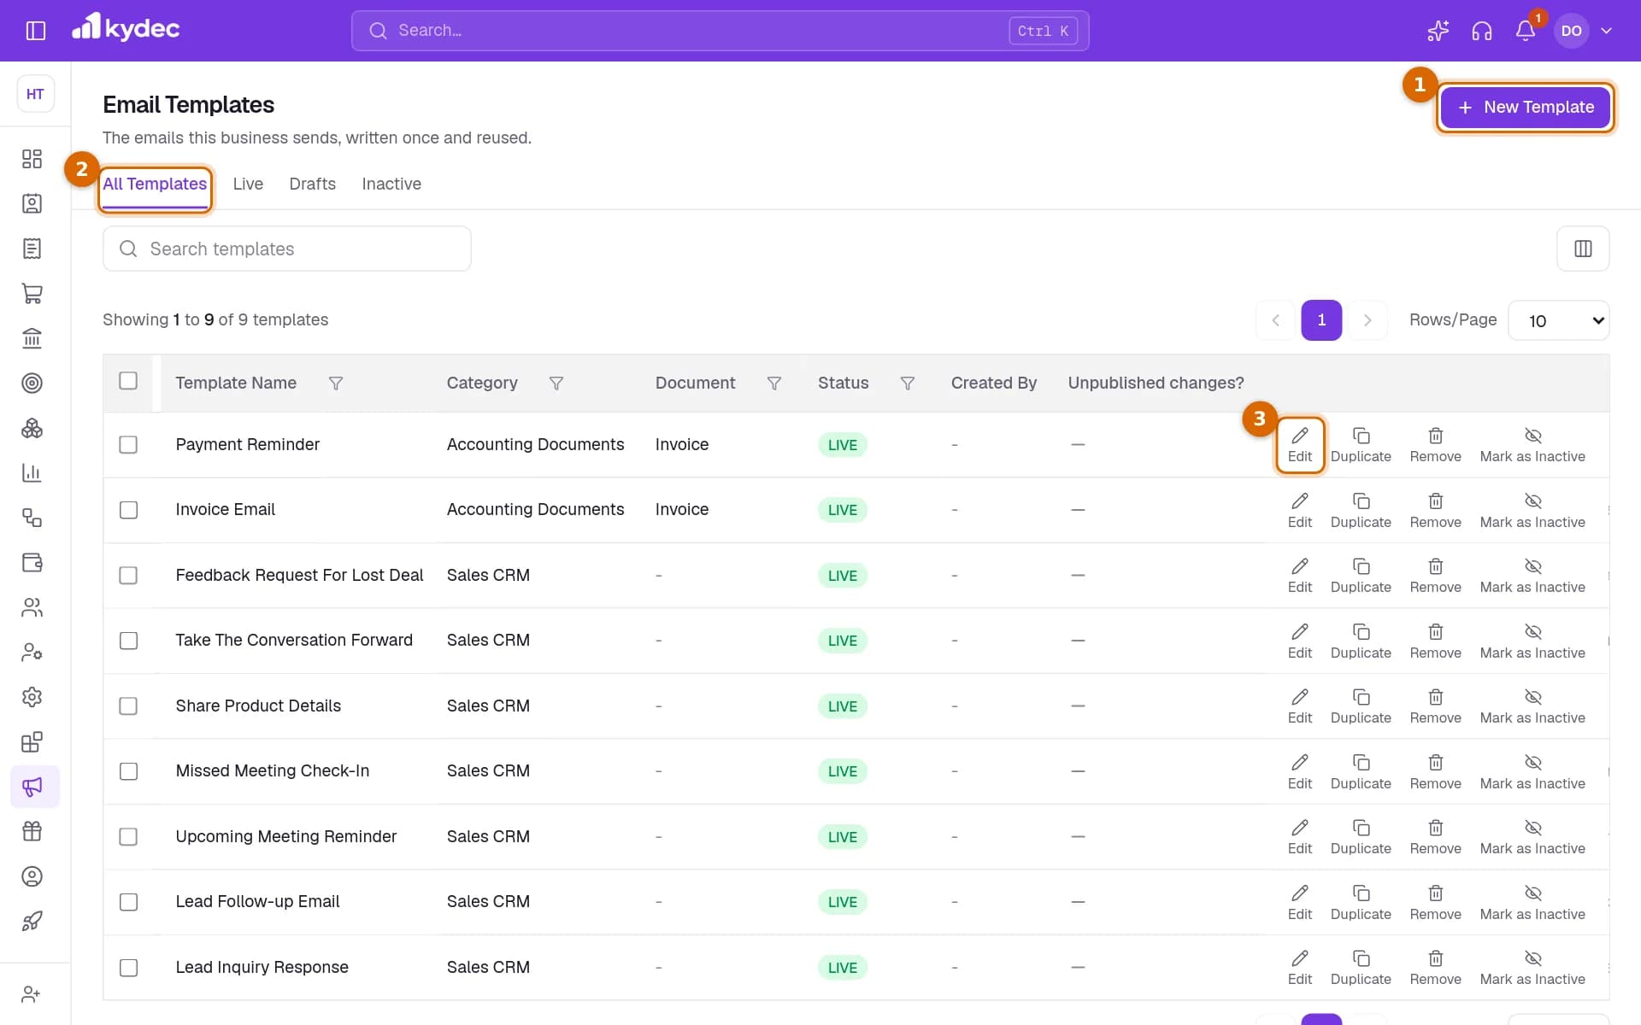
Task: Switch to the Live tab
Action: click(x=248, y=184)
